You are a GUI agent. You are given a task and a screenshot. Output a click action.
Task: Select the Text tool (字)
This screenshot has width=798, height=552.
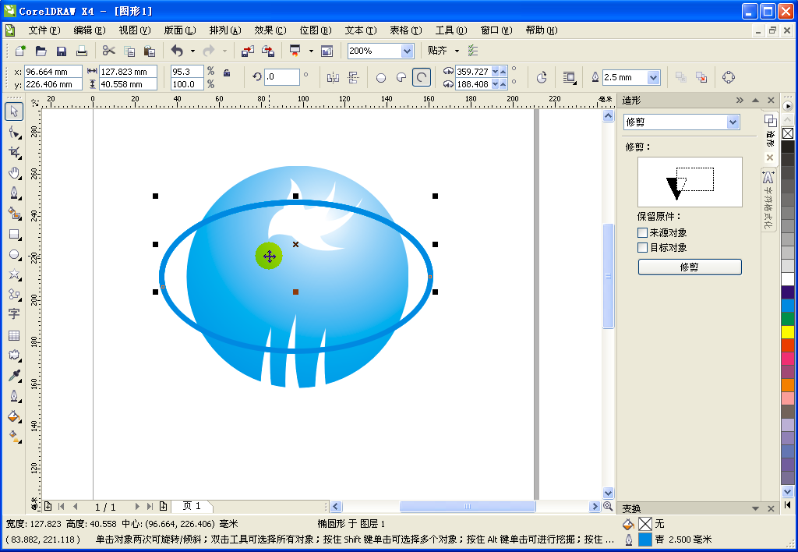coord(14,313)
